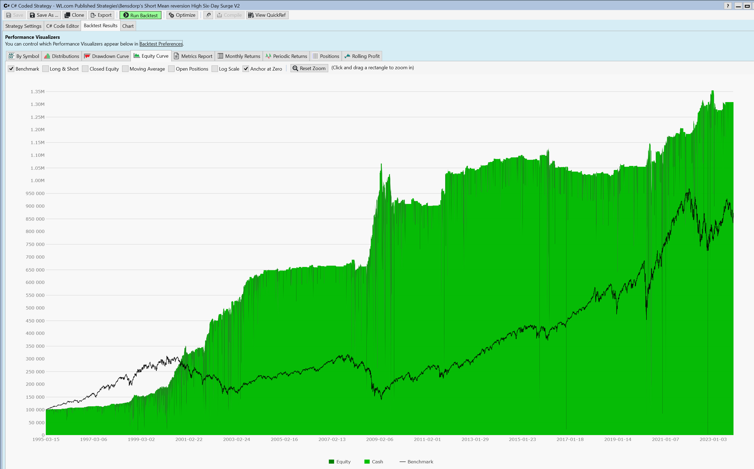
Task: Click the Run Backtest play icon
Action: pos(126,15)
